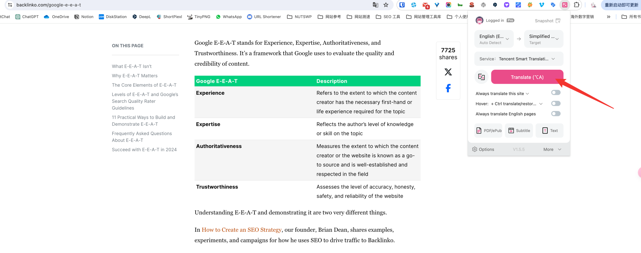Image resolution: width=641 pixels, height=253 pixels.
Task: Open the '网站参考' bookmark folder
Action: point(329,17)
